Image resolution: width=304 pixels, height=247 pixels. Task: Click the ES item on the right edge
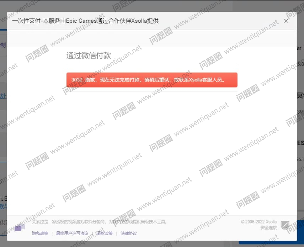pyautogui.click(x=300, y=143)
